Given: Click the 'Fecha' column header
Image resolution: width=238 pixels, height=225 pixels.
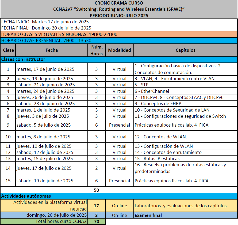Looking at the screenshot, I should pyautogui.click(x=52, y=50).
